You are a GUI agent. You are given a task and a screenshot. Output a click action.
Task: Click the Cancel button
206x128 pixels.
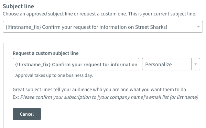[x=27, y=114]
